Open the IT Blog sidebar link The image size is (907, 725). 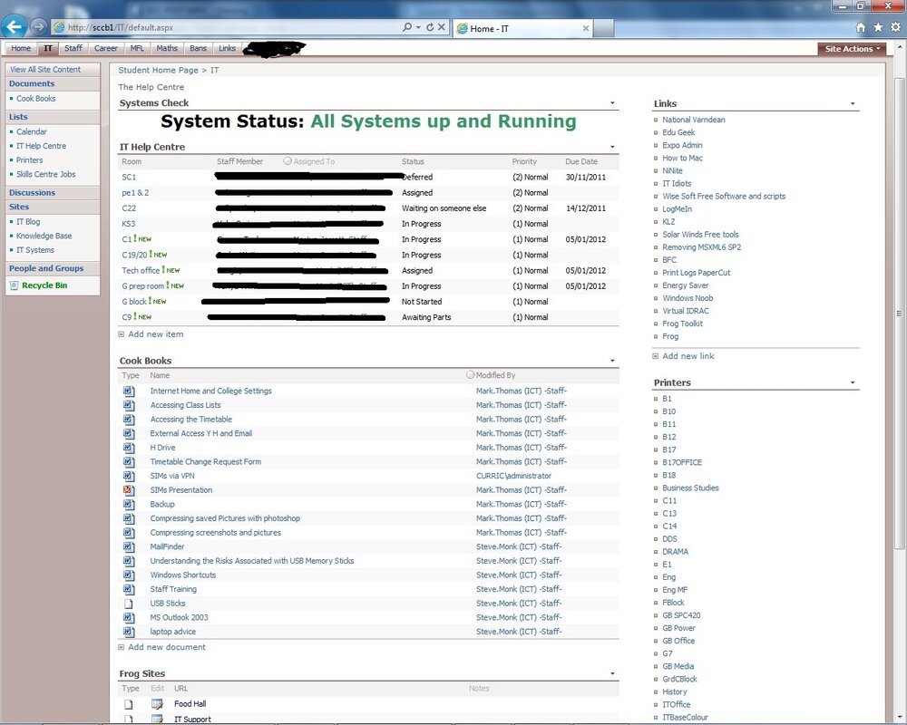[28, 222]
